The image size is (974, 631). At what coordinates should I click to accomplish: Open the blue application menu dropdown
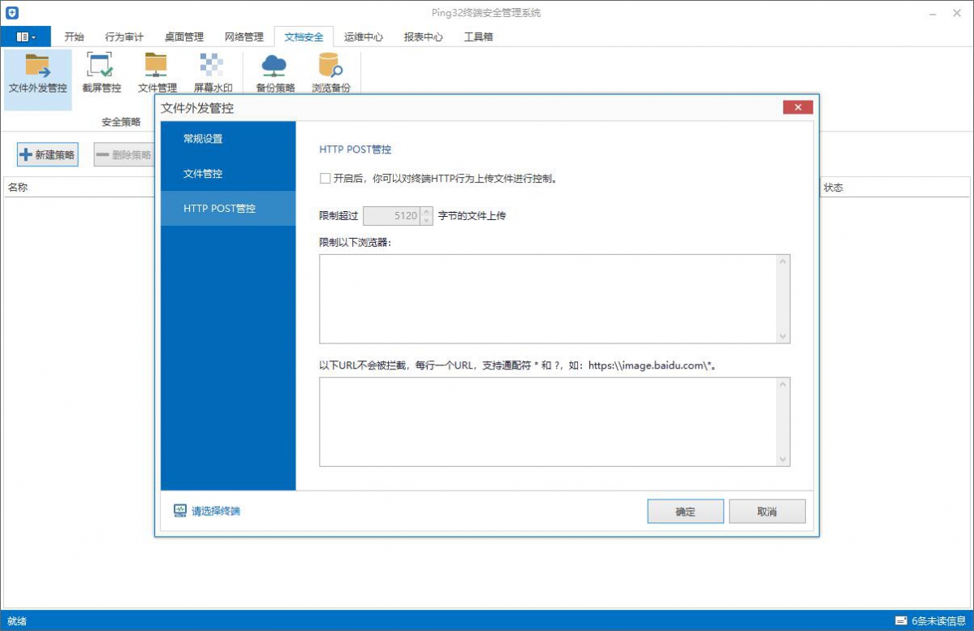25,36
